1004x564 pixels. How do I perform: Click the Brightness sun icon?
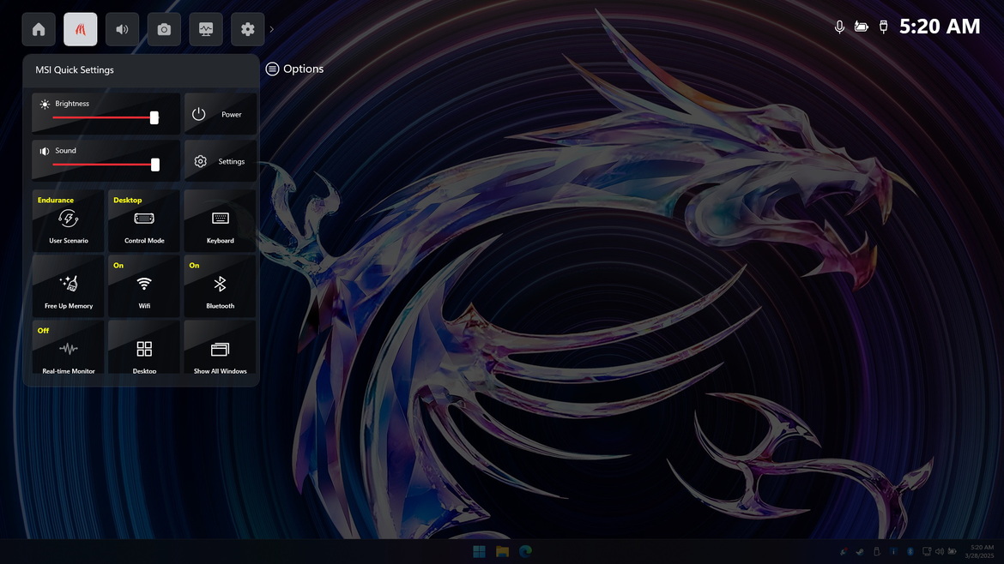pyautogui.click(x=44, y=104)
